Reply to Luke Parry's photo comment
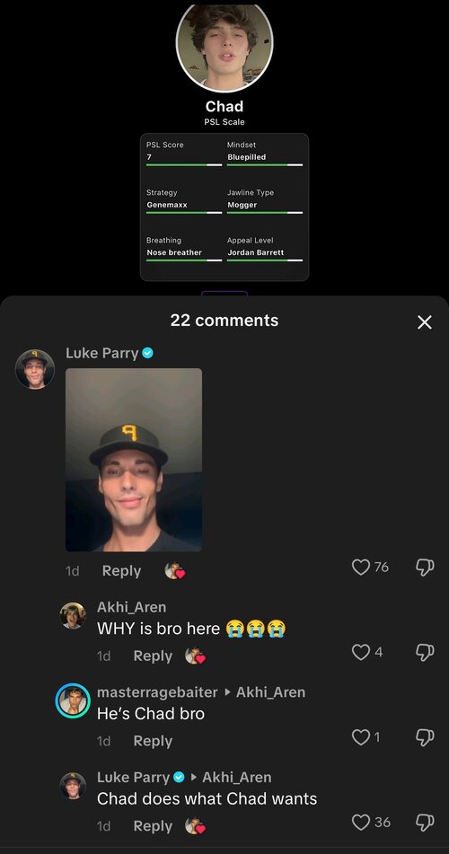 (x=121, y=571)
